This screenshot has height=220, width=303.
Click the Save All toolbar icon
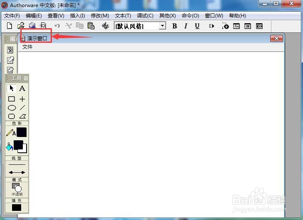tap(32, 26)
